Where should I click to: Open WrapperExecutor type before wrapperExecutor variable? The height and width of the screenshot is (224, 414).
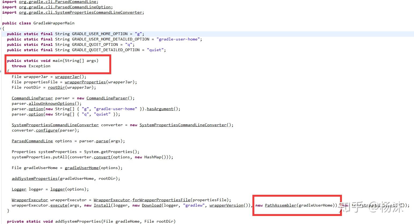[30, 200]
